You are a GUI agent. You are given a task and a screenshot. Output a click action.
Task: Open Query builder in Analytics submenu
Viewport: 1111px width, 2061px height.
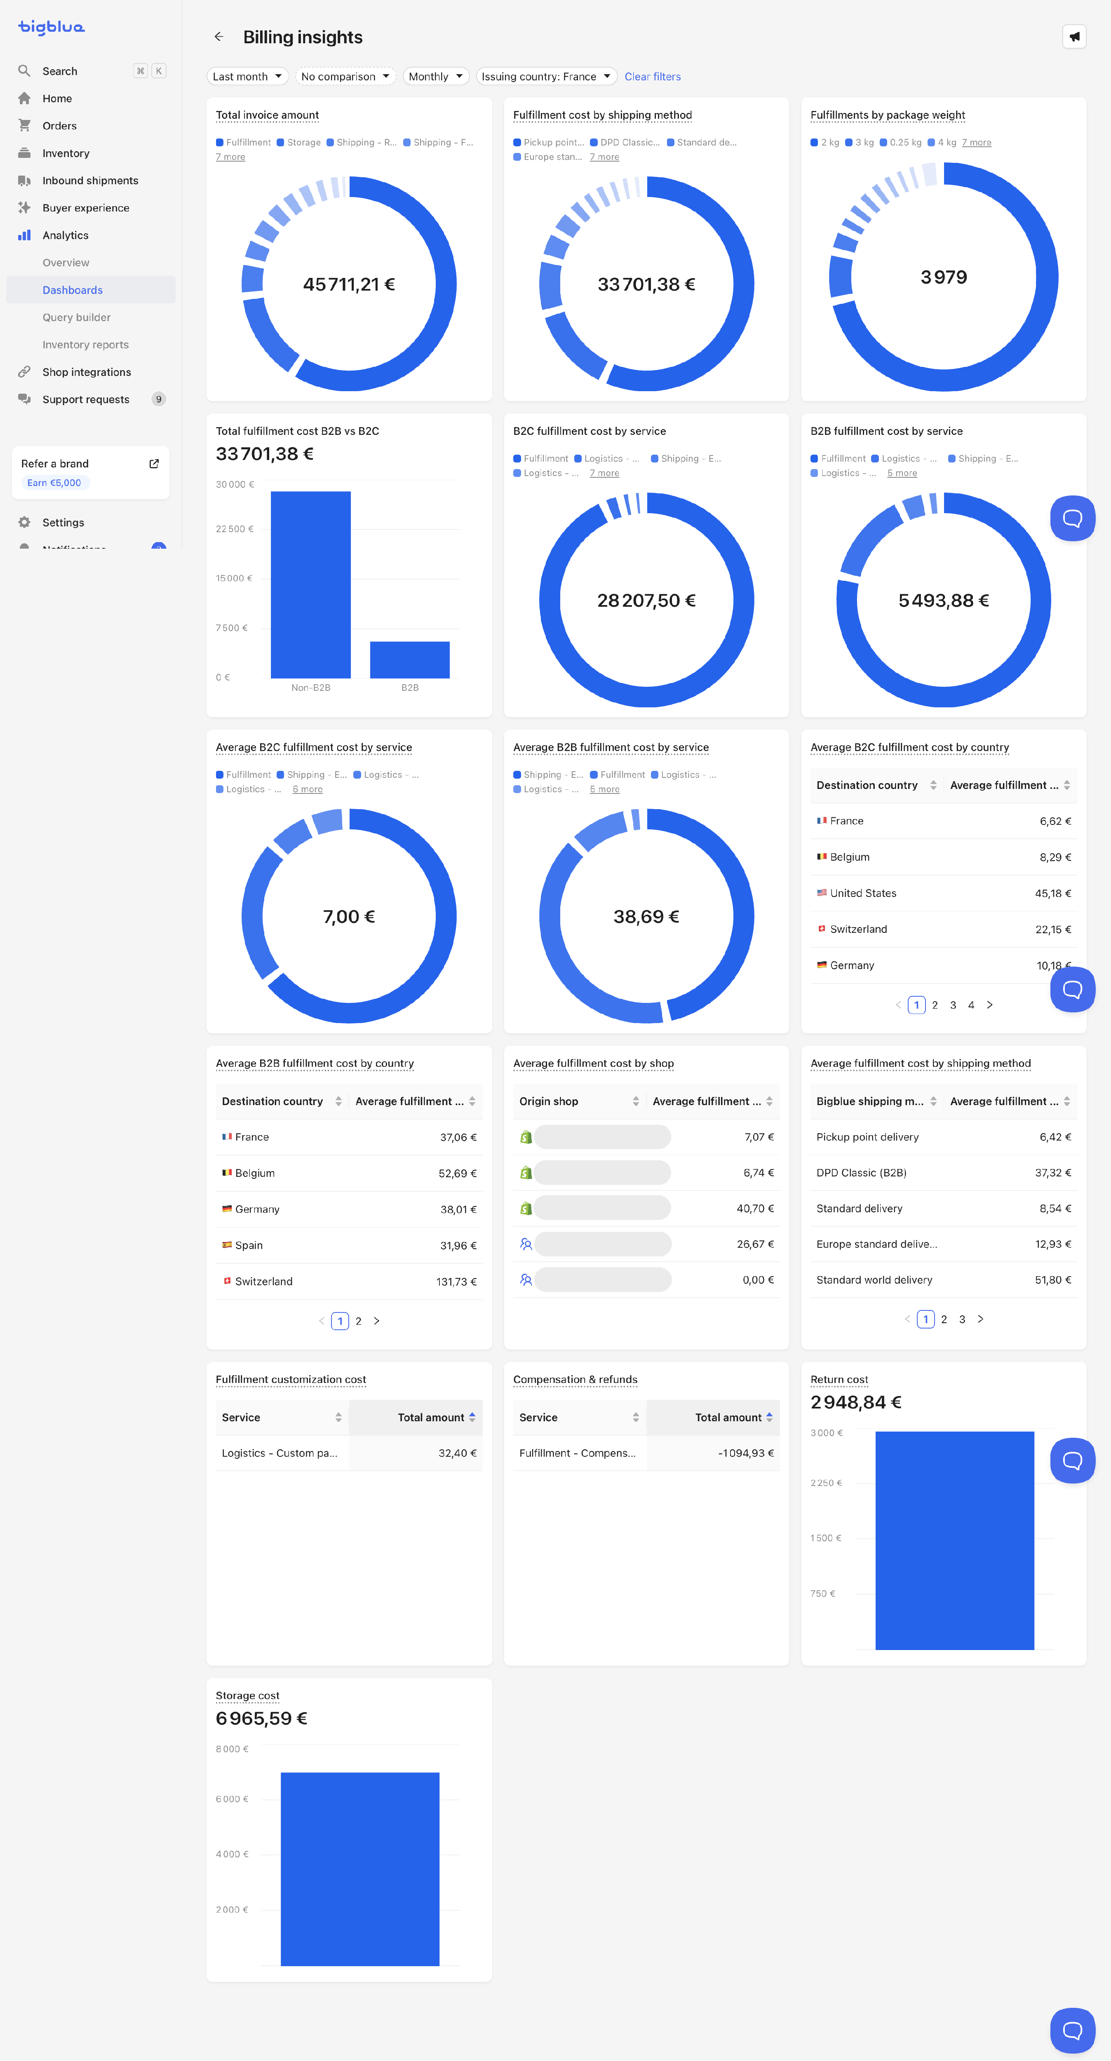click(x=77, y=318)
